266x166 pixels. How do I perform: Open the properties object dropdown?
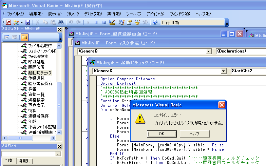pos(58,154)
